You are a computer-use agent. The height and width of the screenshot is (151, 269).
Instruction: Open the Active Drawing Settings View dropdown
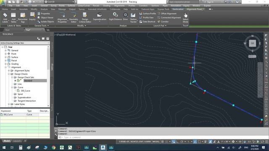click(25, 43)
